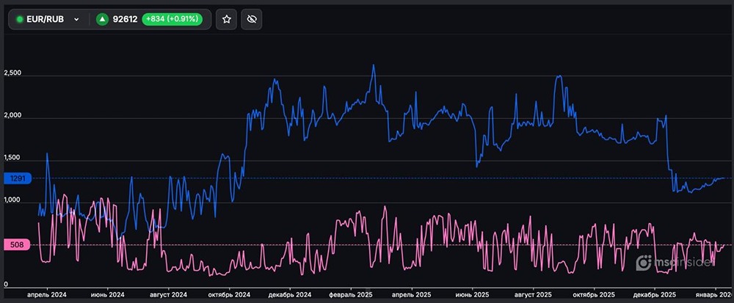Click the pink 508 value label
The height and width of the screenshot is (303, 734).
click(x=16, y=245)
